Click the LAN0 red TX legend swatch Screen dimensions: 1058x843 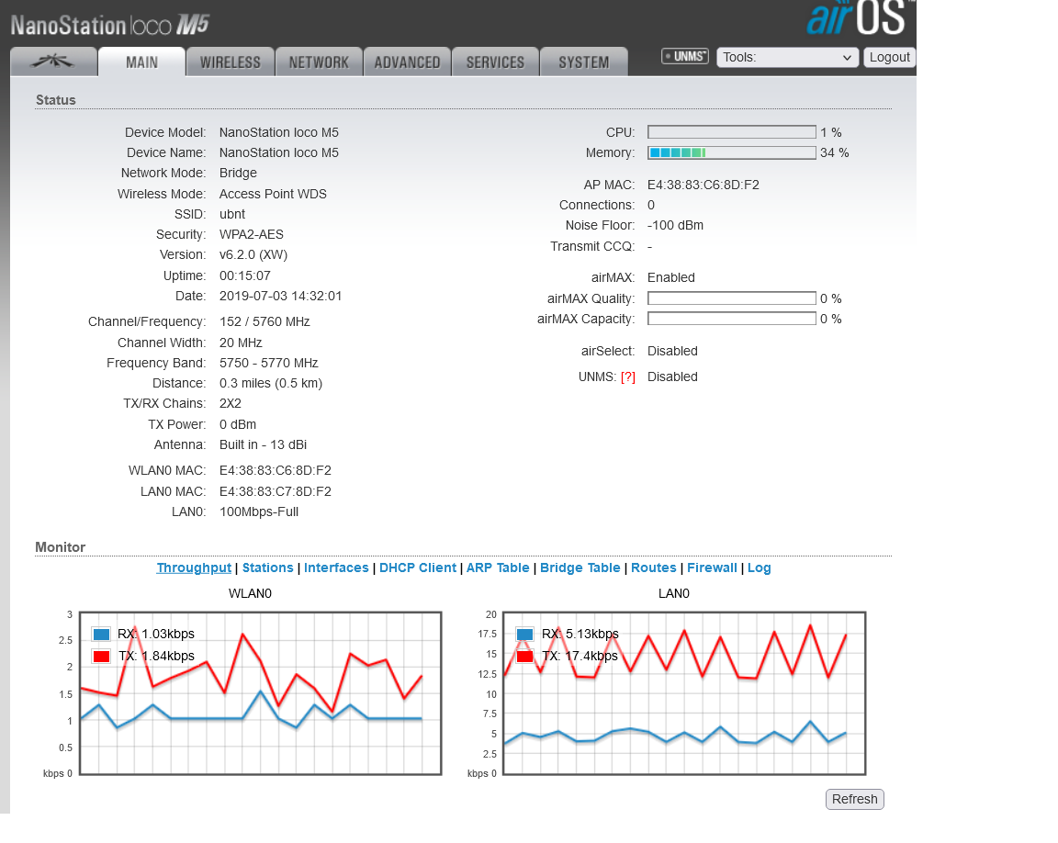pos(525,657)
